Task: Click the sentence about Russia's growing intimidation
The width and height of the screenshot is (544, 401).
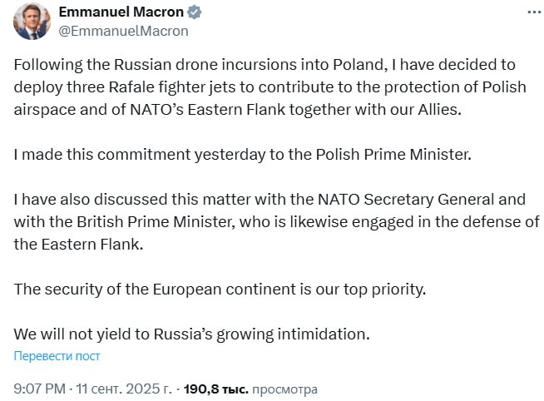Action: 191,334
